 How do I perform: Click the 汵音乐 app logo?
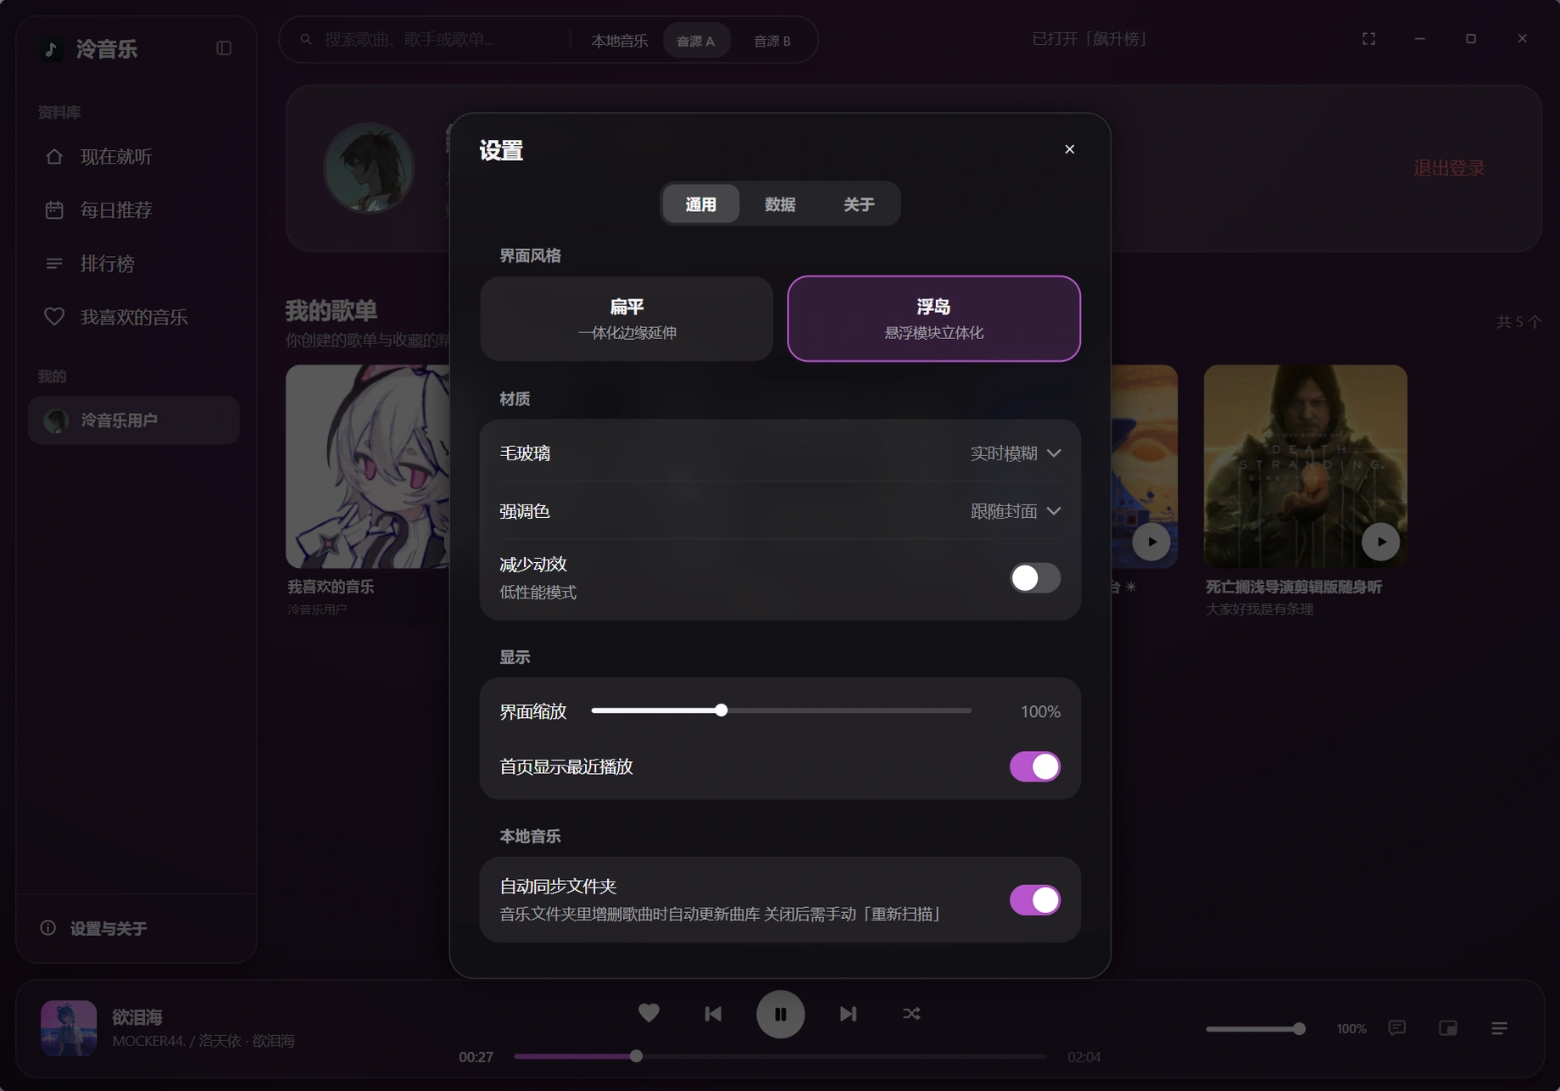pyautogui.click(x=51, y=49)
